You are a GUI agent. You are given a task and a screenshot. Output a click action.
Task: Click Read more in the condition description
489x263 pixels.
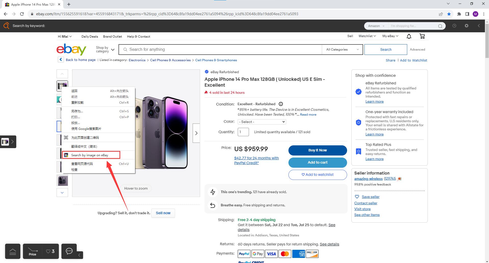point(308,115)
